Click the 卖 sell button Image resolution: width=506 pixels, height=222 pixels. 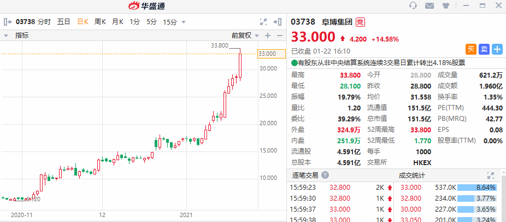point(484,49)
